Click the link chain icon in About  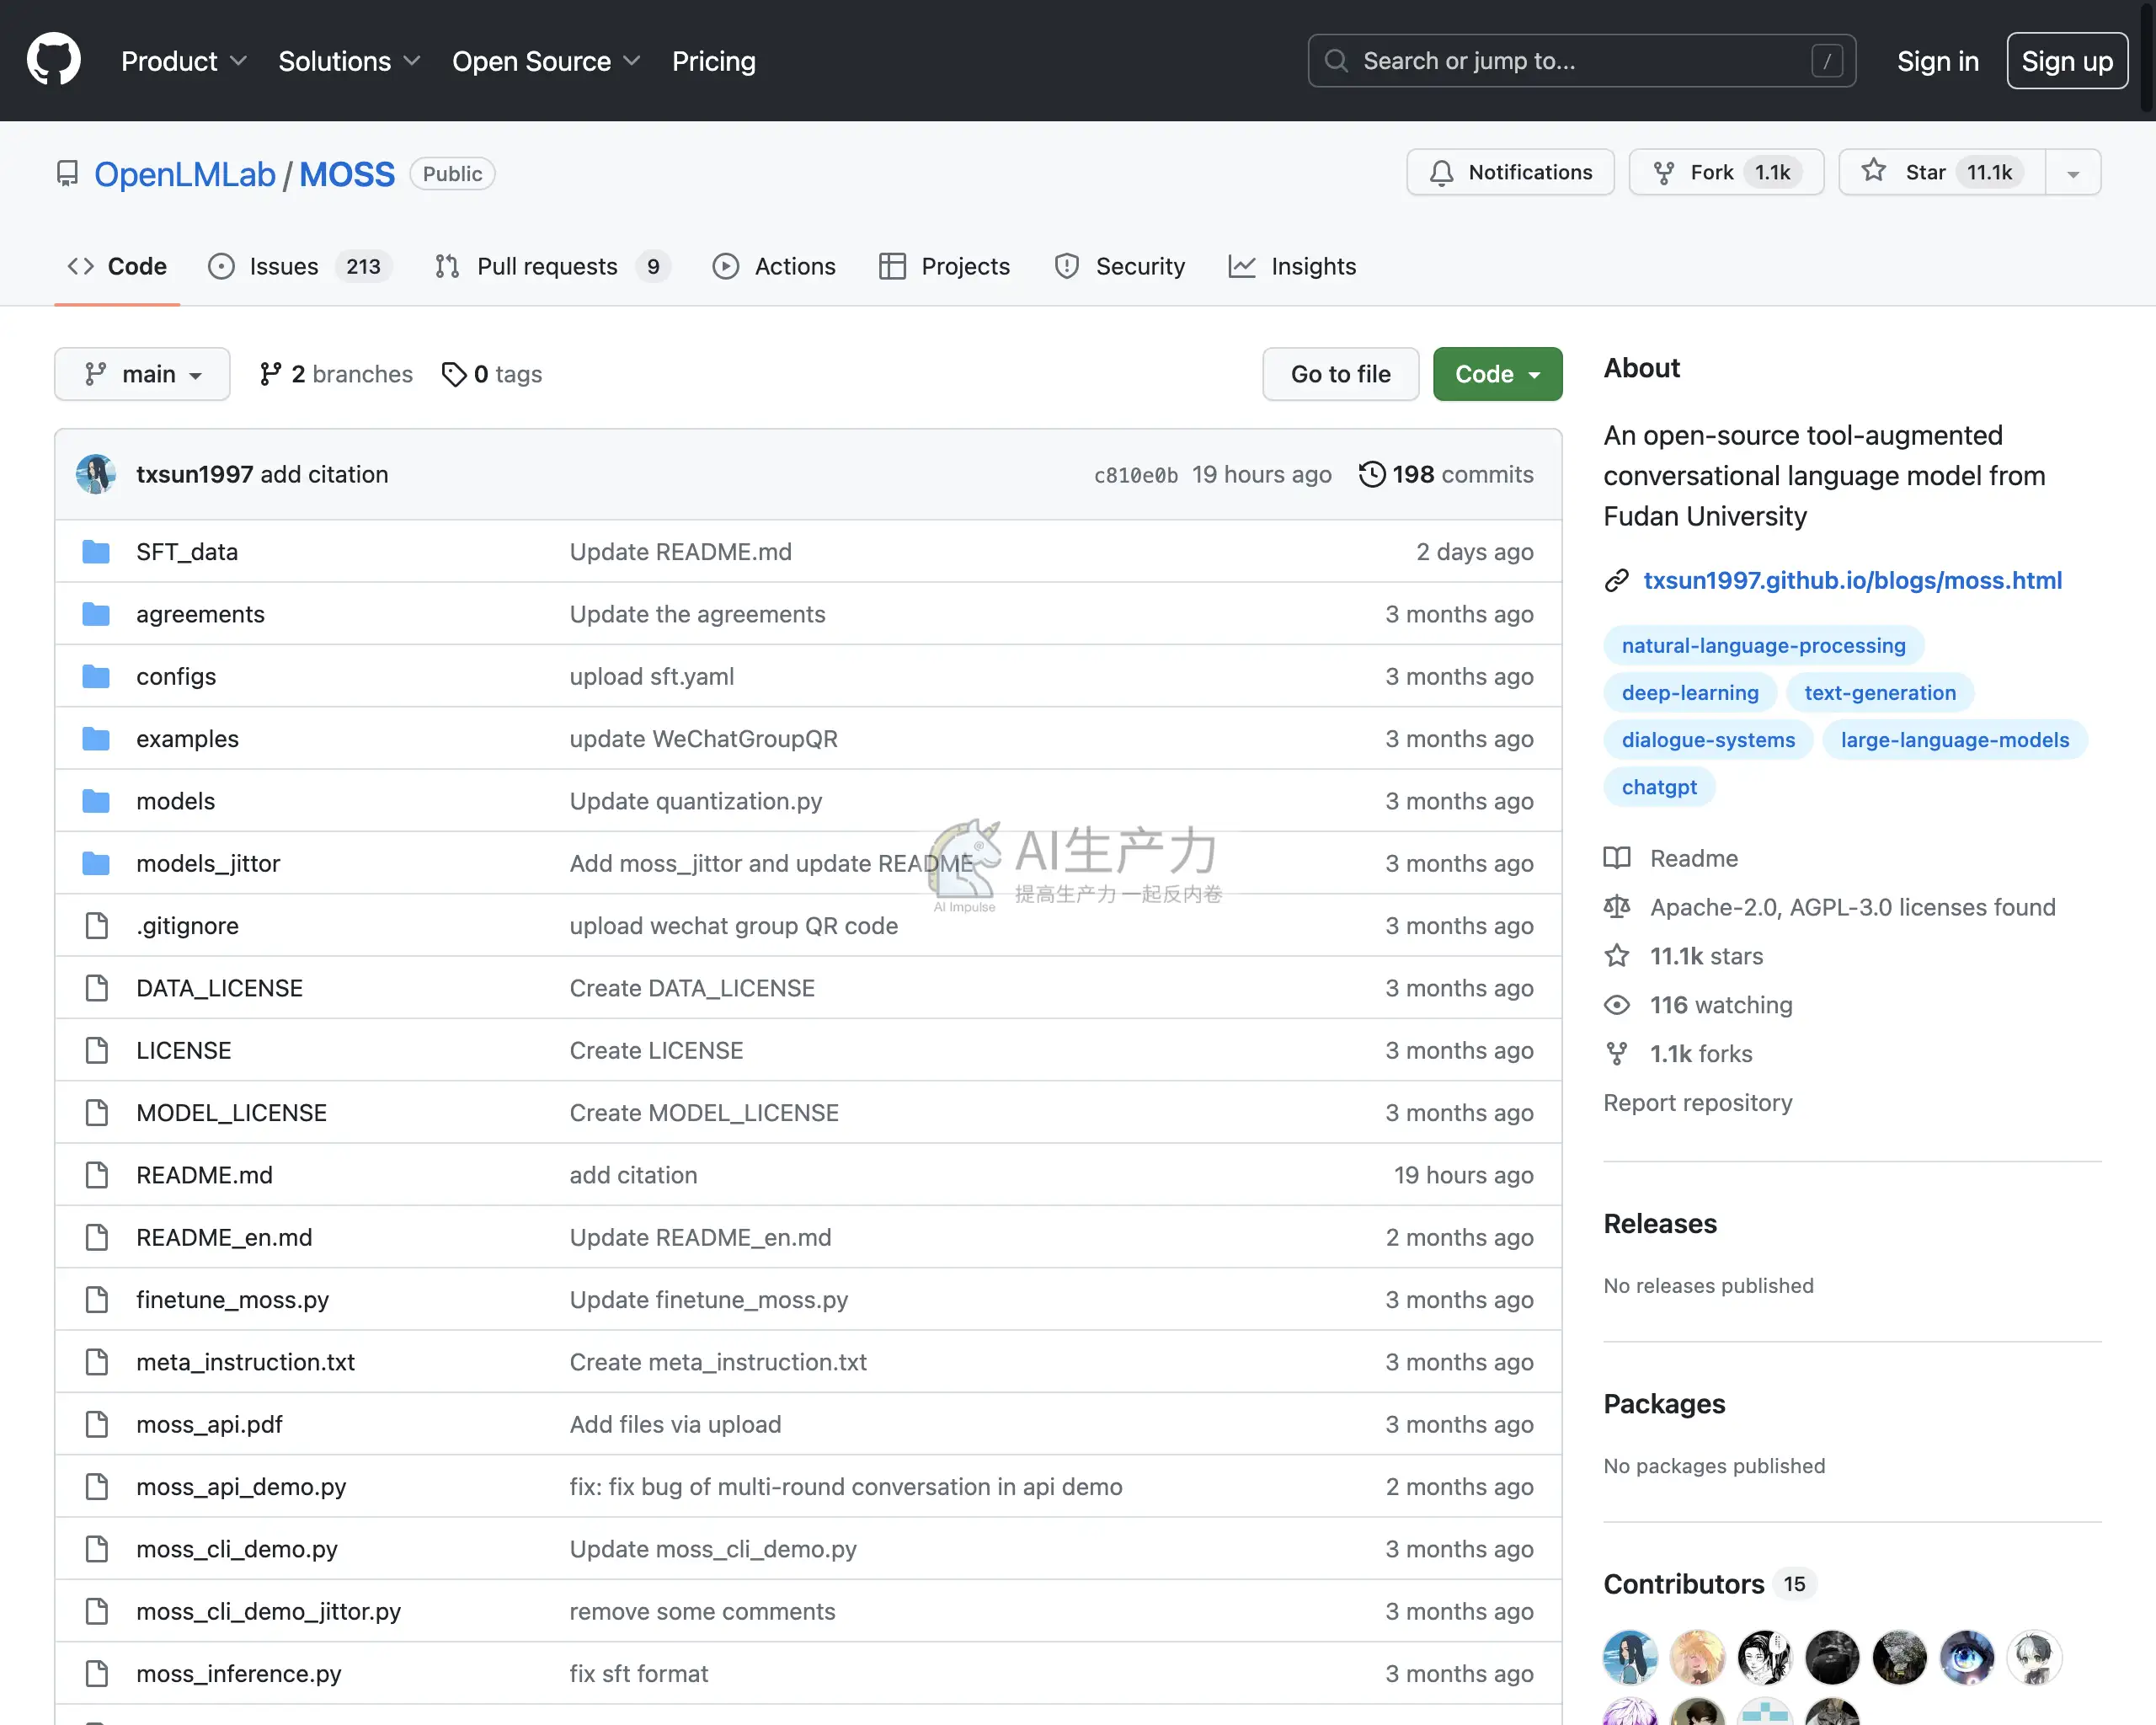point(1617,581)
